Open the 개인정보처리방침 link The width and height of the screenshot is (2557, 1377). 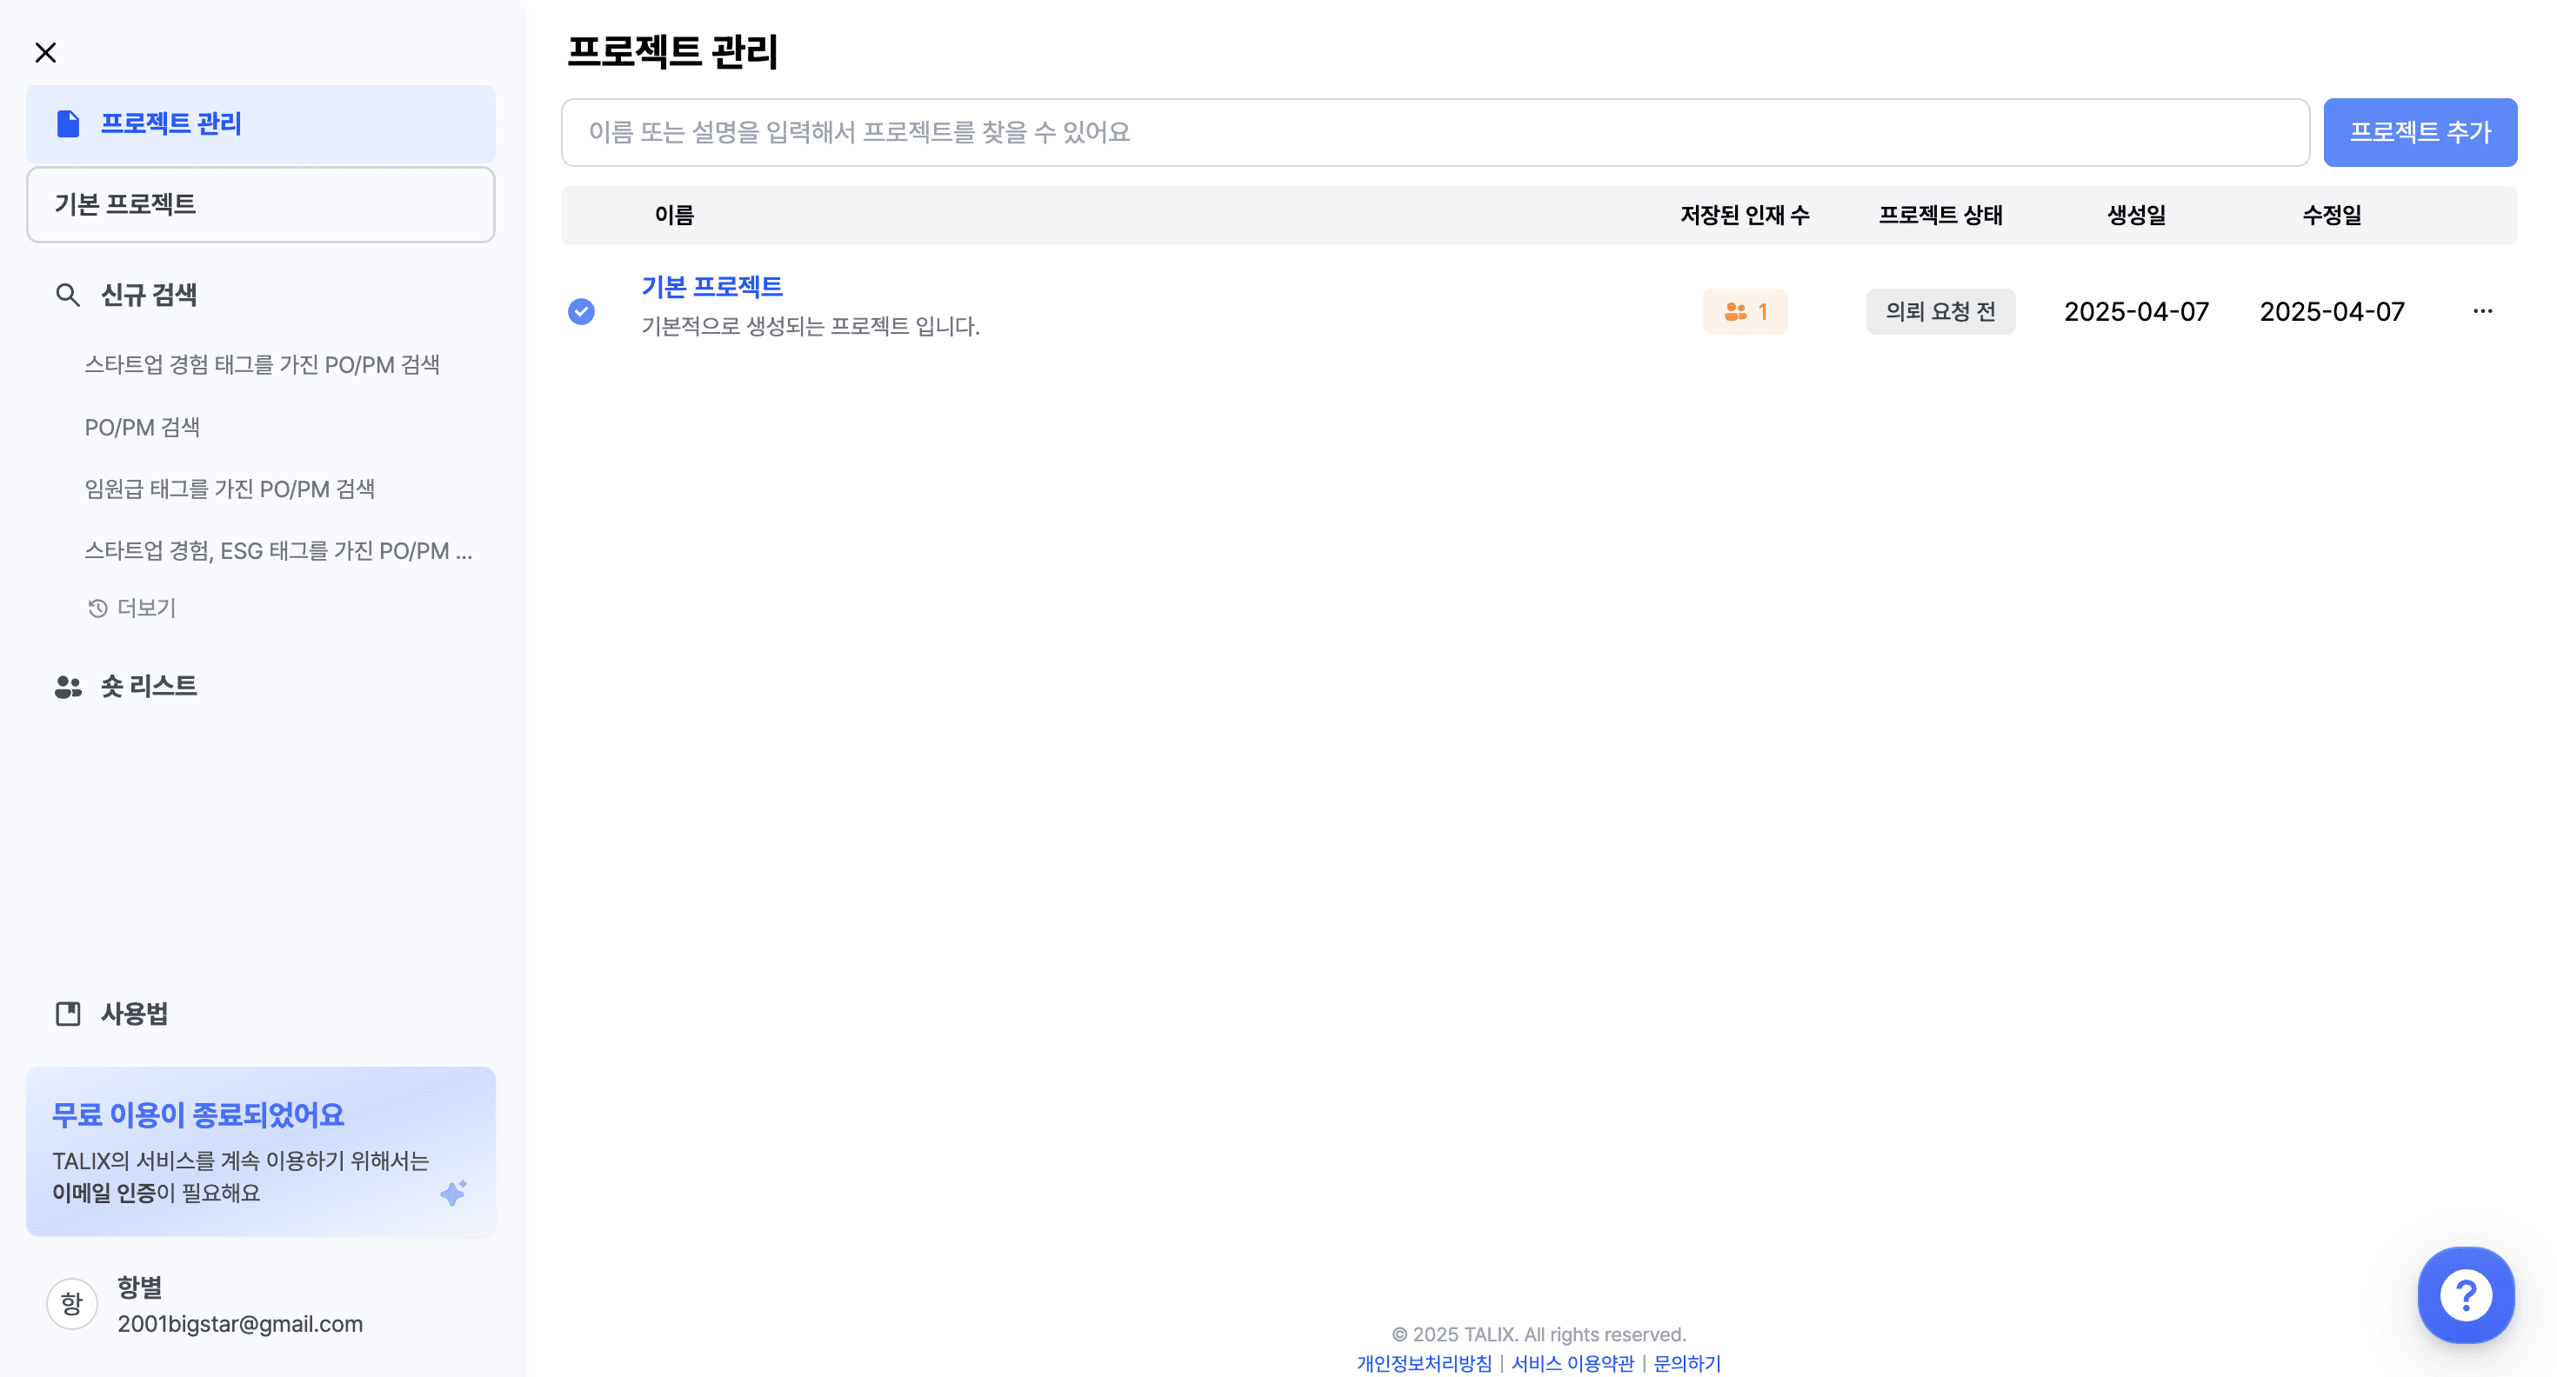1424,1363
